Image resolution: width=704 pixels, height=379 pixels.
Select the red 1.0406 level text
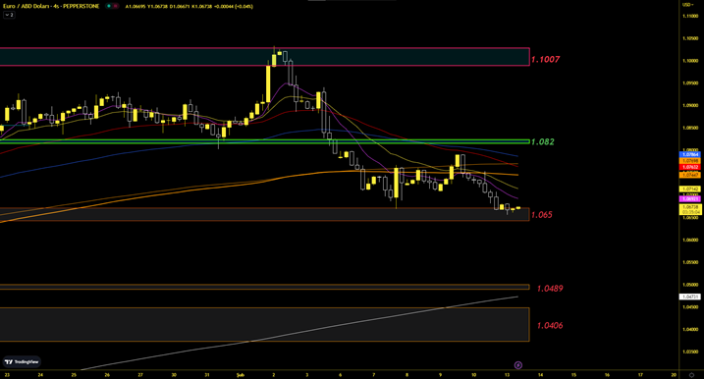point(550,326)
